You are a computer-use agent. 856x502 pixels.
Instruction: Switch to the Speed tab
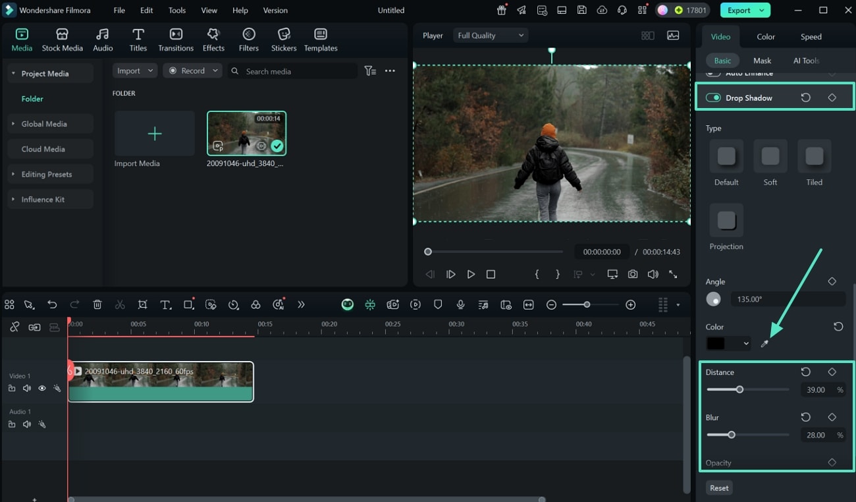[811, 37]
